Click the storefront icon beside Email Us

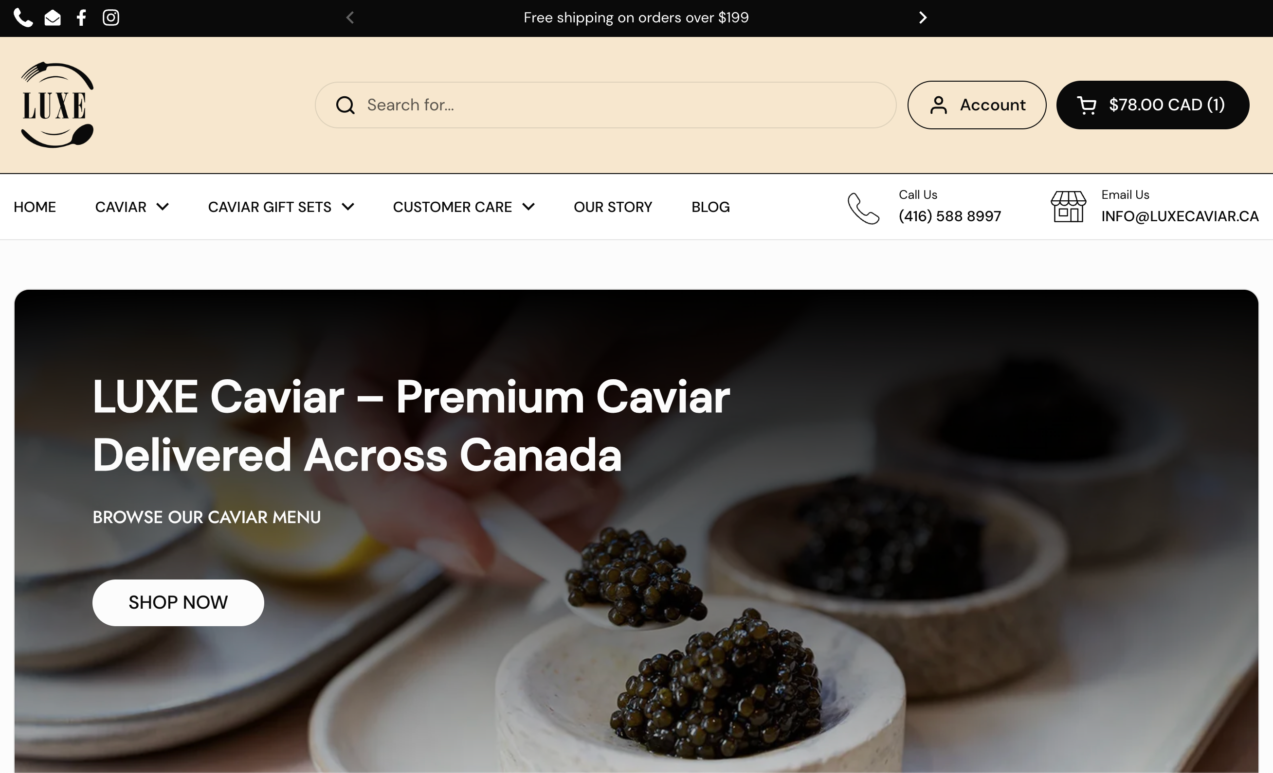pyautogui.click(x=1069, y=207)
